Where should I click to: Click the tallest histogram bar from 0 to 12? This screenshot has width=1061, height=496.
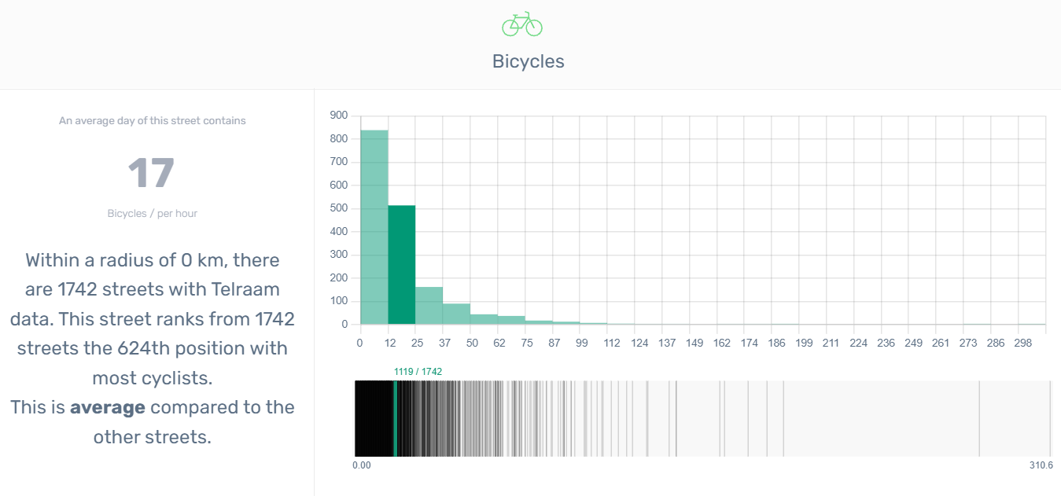[x=374, y=228]
